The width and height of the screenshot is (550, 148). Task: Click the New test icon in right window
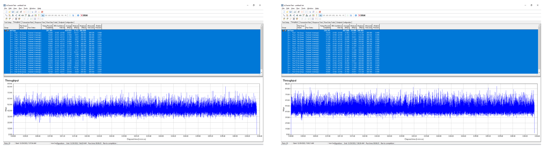point(284,12)
